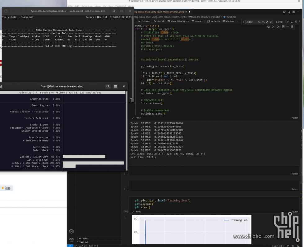Open remote window indicator in status bar

click(70, 246)
